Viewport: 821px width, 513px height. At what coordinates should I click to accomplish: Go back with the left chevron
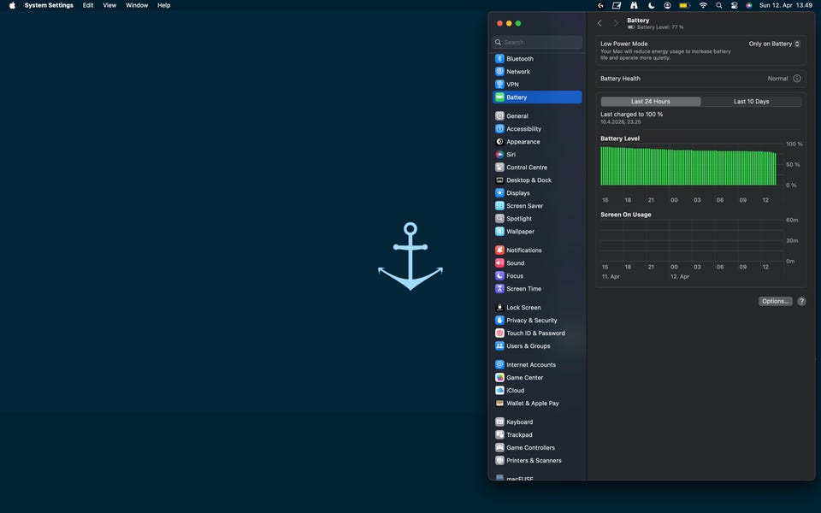[x=600, y=23]
